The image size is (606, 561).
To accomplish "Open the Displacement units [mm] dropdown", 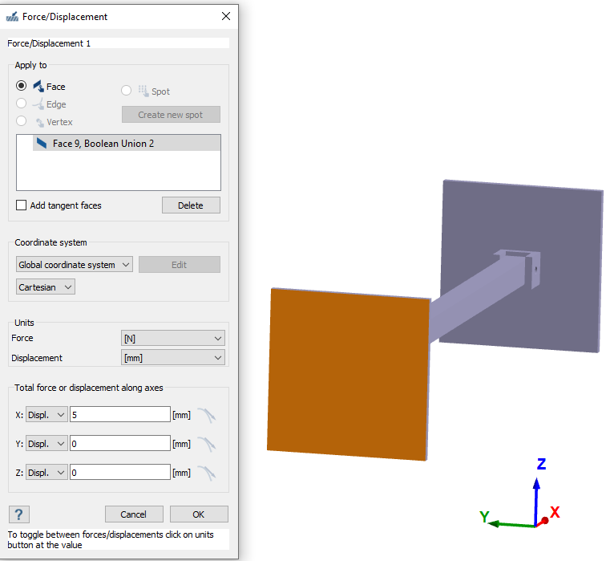I will pyautogui.click(x=173, y=358).
